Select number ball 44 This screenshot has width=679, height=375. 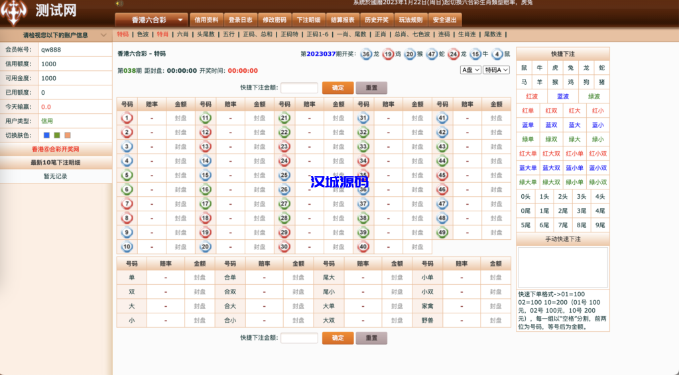[x=442, y=161]
